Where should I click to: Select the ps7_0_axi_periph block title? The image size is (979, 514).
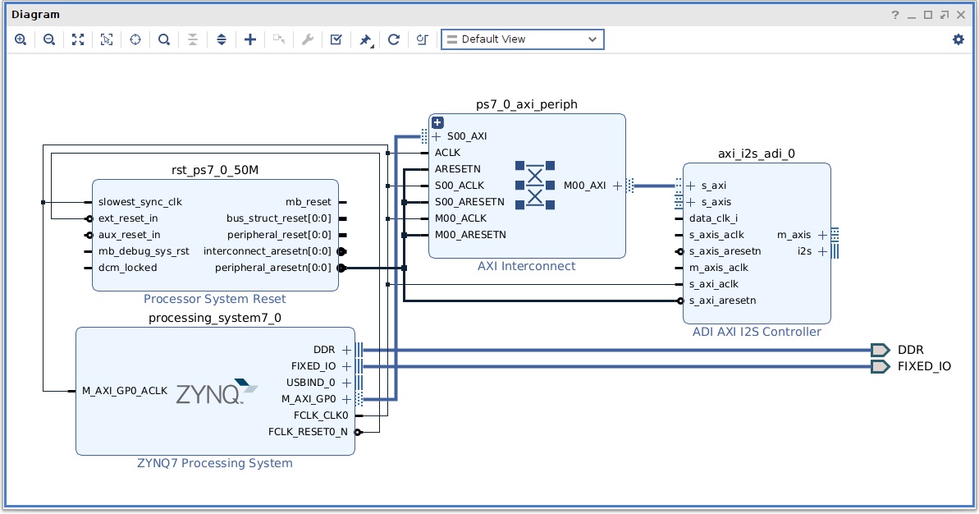click(526, 104)
